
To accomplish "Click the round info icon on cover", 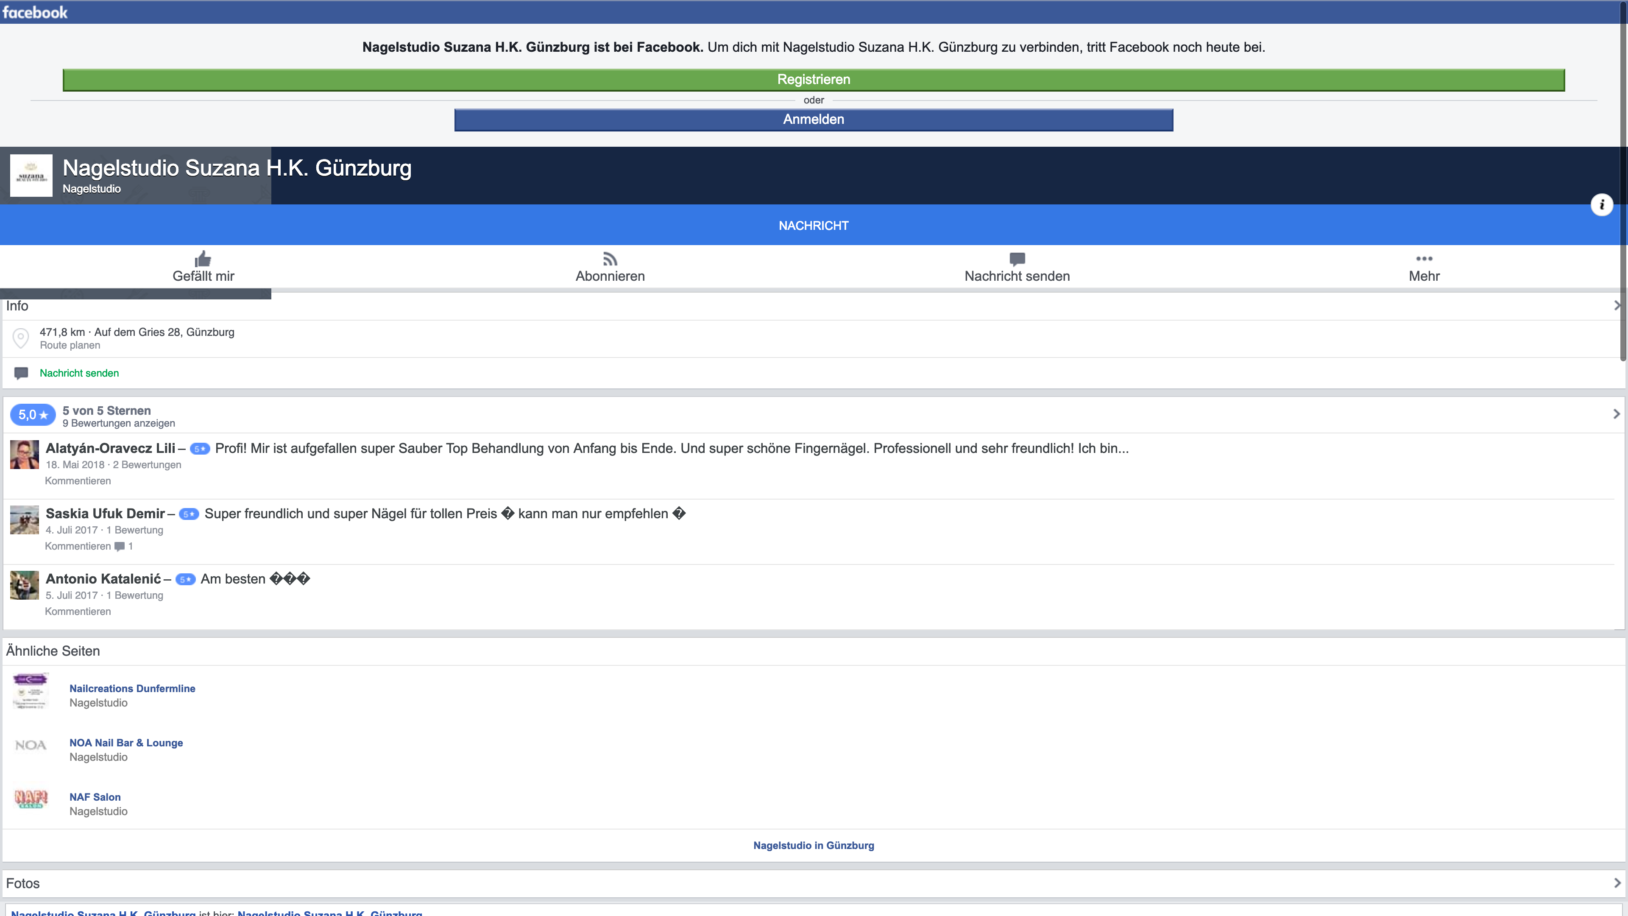I will tap(1601, 204).
